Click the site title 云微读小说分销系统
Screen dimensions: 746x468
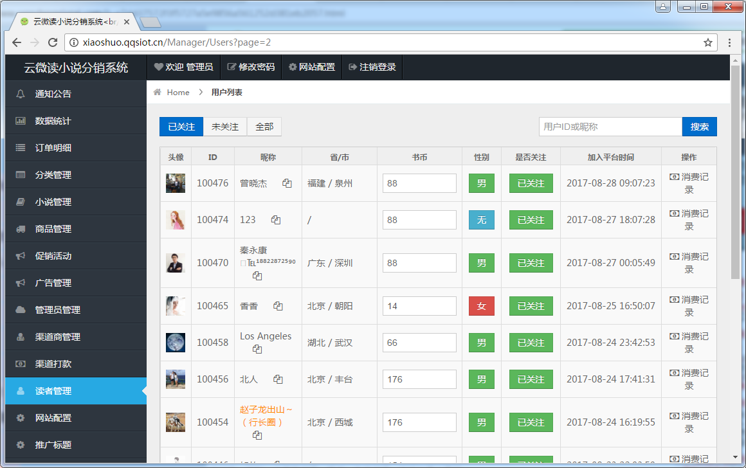click(x=76, y=67)
